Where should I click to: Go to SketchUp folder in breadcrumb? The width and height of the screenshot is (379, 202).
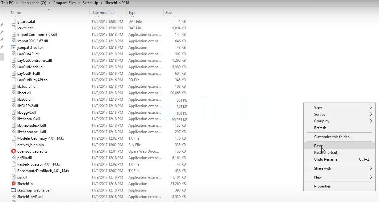(x=90, y=3)
